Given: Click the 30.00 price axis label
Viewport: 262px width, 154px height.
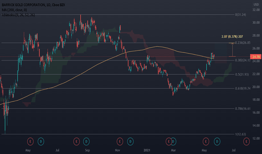Looking at the screenshot, I should (x=256, y=22).
